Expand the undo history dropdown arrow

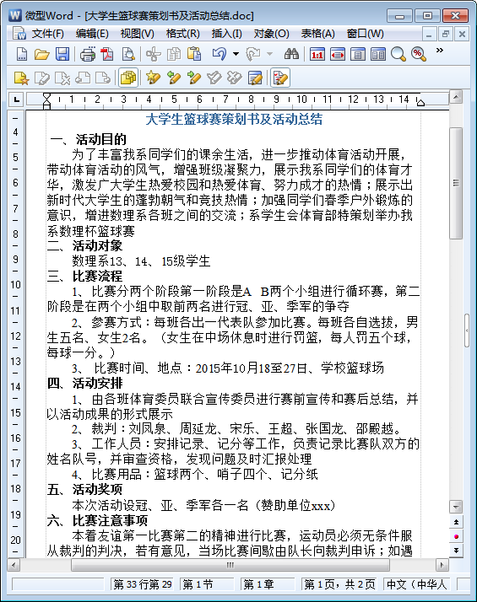click(236, 54)
